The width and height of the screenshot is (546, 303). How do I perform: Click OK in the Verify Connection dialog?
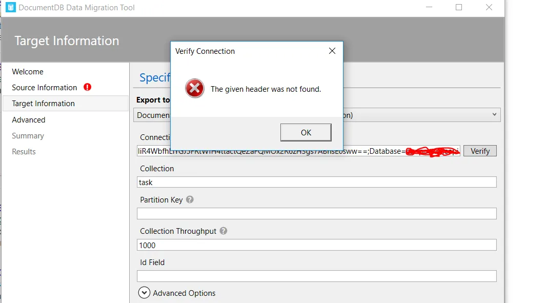pyautogui.click(x=306, y=132)
